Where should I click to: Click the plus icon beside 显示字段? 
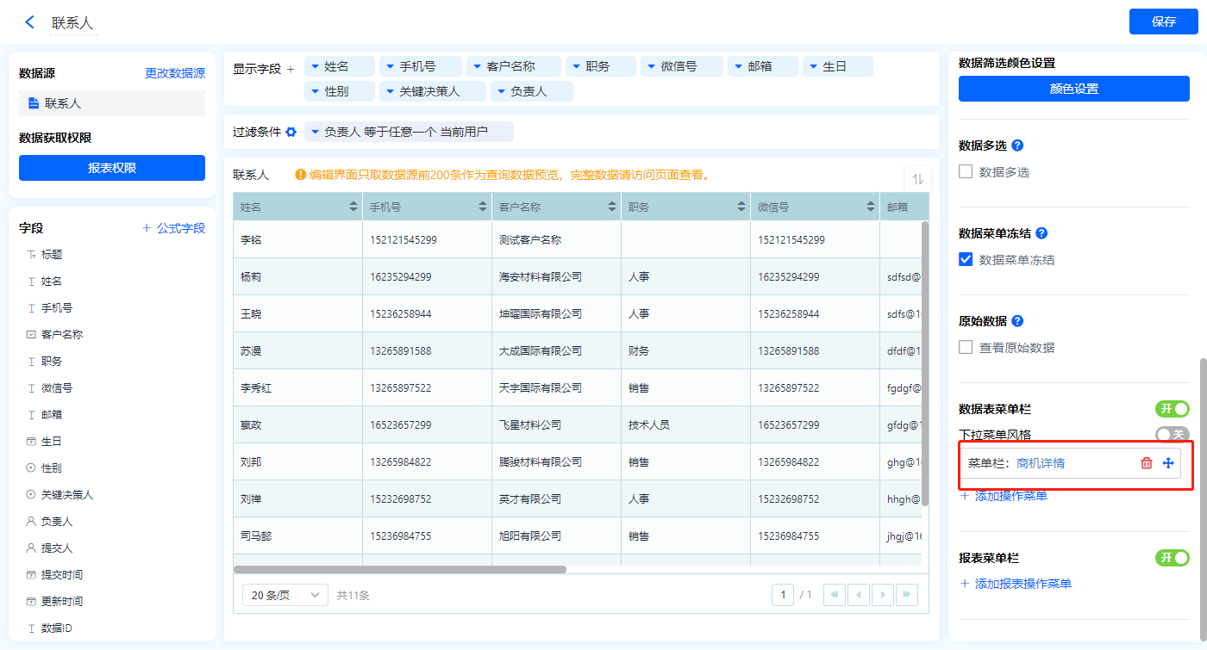(x=291, y=69)
